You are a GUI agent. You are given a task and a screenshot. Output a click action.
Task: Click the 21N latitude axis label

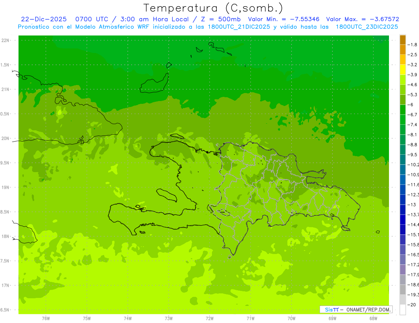click(6, 90)
